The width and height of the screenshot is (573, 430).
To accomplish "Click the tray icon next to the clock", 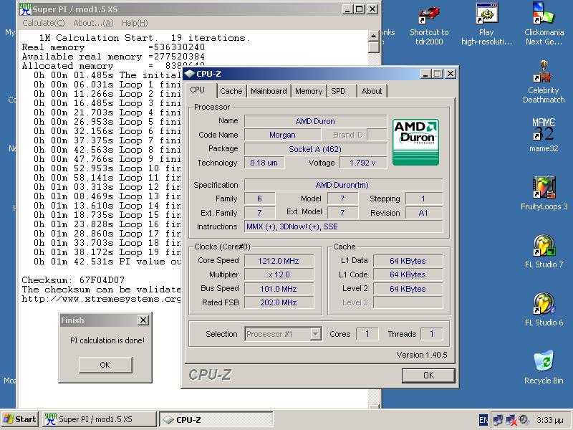I will tap(524, 420).
